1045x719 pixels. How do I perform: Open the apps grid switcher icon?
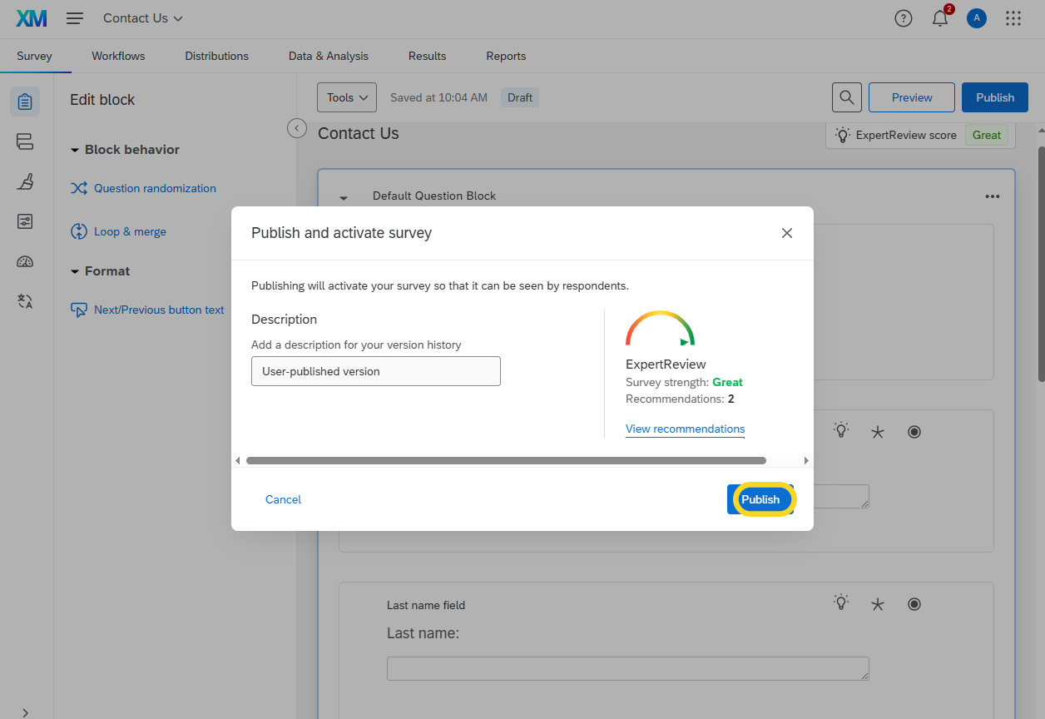click(1013, 18)
